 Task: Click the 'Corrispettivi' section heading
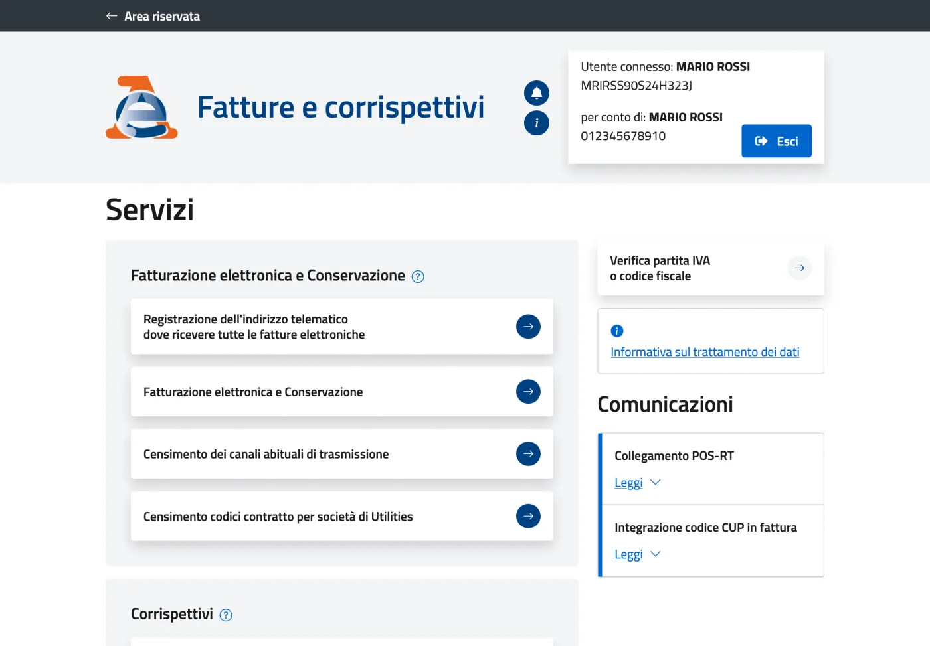click(172, 614)
